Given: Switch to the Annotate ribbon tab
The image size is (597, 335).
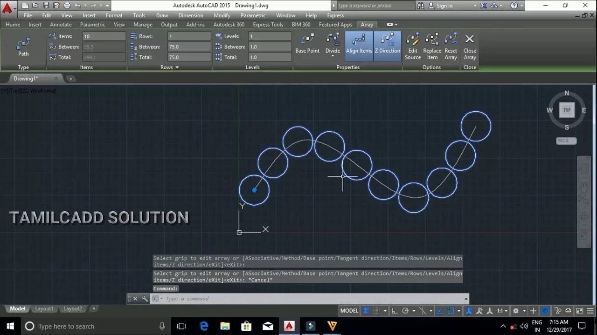Looking at the screenshot, I should [x=61, y=25].
